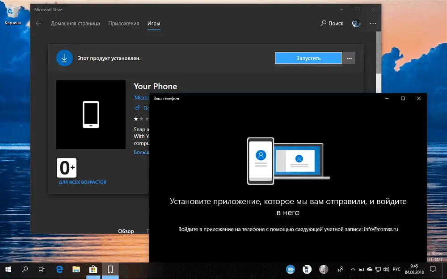Click the rabbit photo contact on taskbar

(x=324, y=269)
